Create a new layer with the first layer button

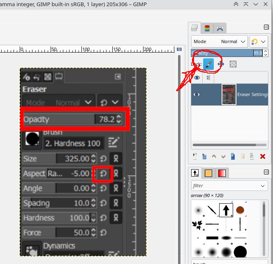pos(195,156)
